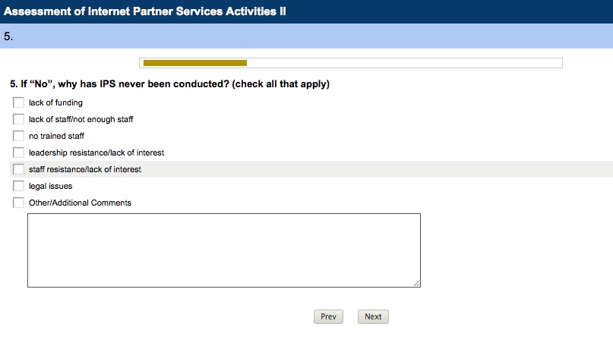Click the page number '5.' in the blue bar
This screenshot has height=349, width=613.
[x=8, y=36]
